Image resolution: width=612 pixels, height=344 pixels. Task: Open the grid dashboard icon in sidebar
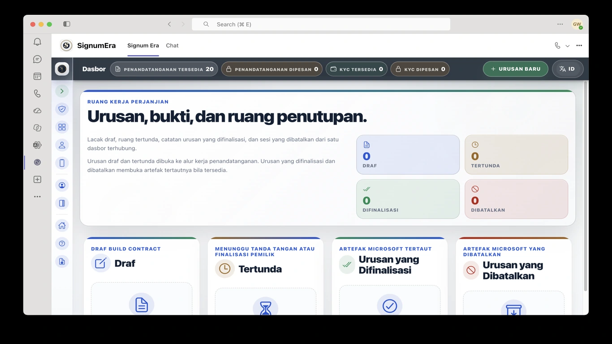pyautogui.click(x=62, y=127)
